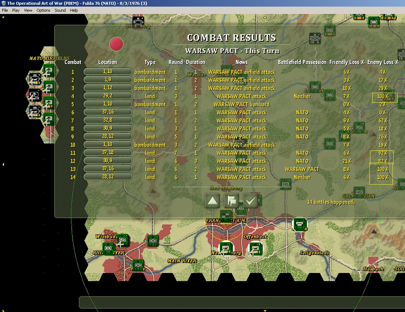Click the '14 battles happened.' text
This screenshot has width=405, height=312.
tap(331, 202)
